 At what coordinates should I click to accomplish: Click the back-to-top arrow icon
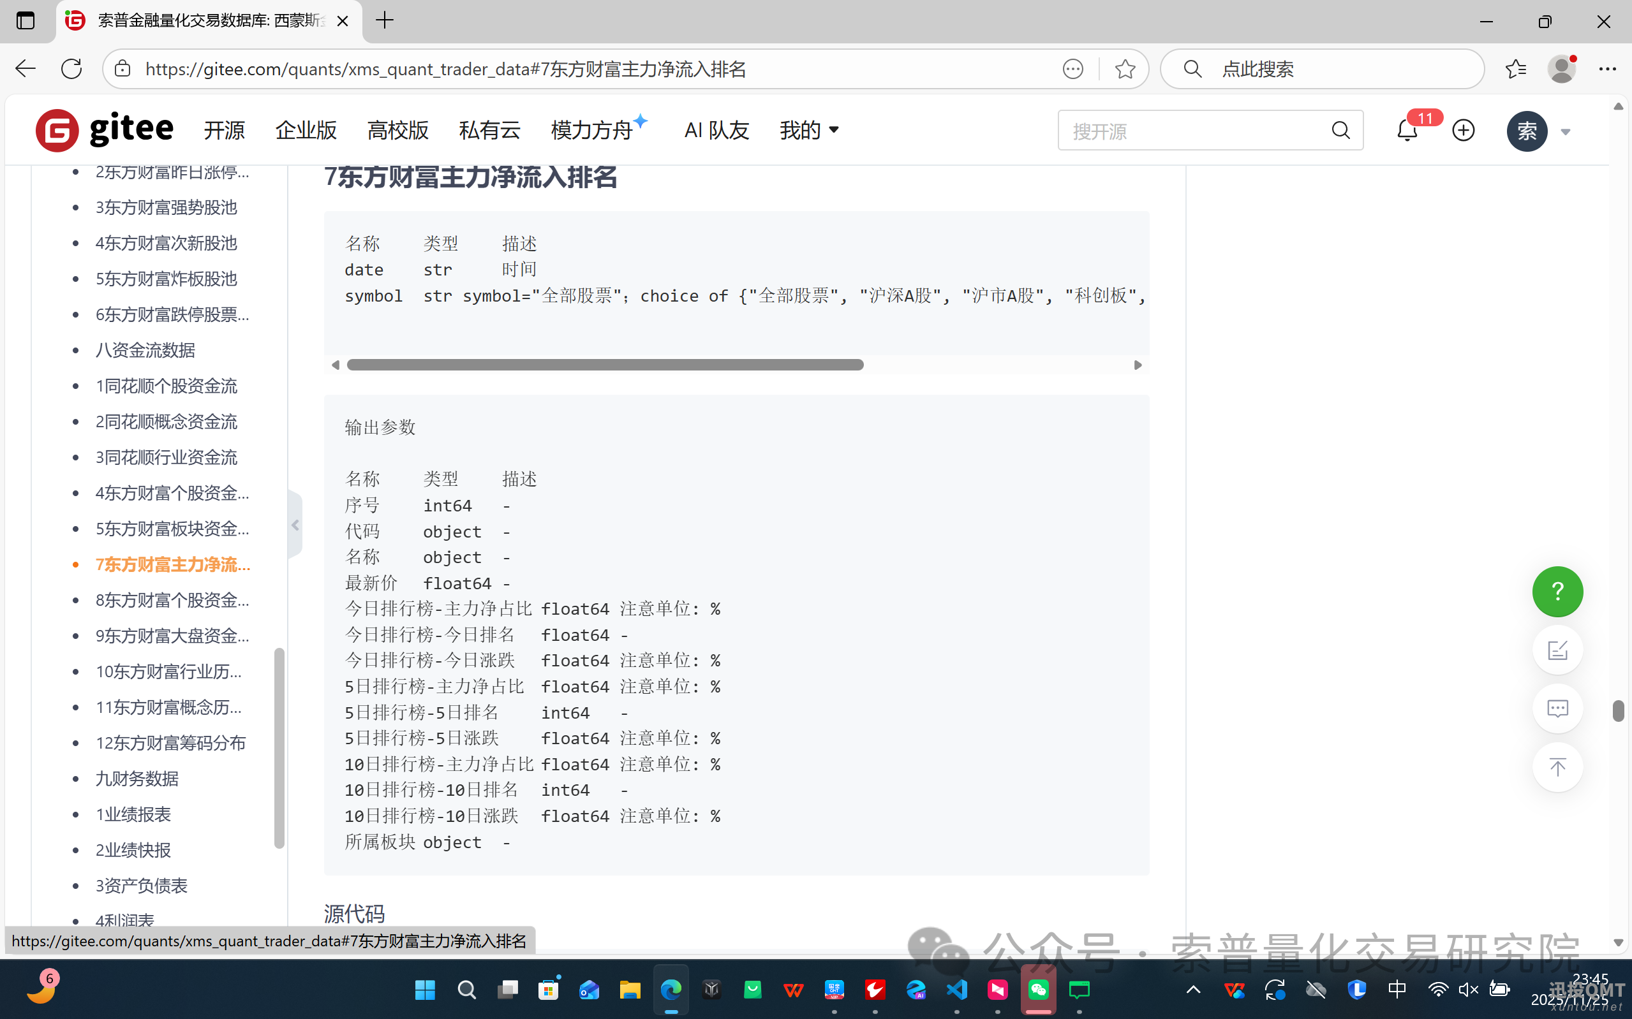1557,767
